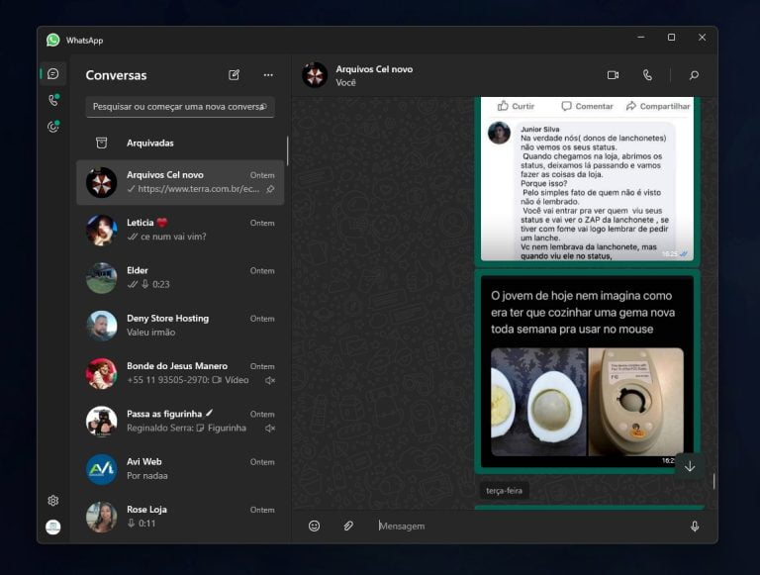Open the Passa as figurinha group
760x575 pixels.
click(180, 421)
